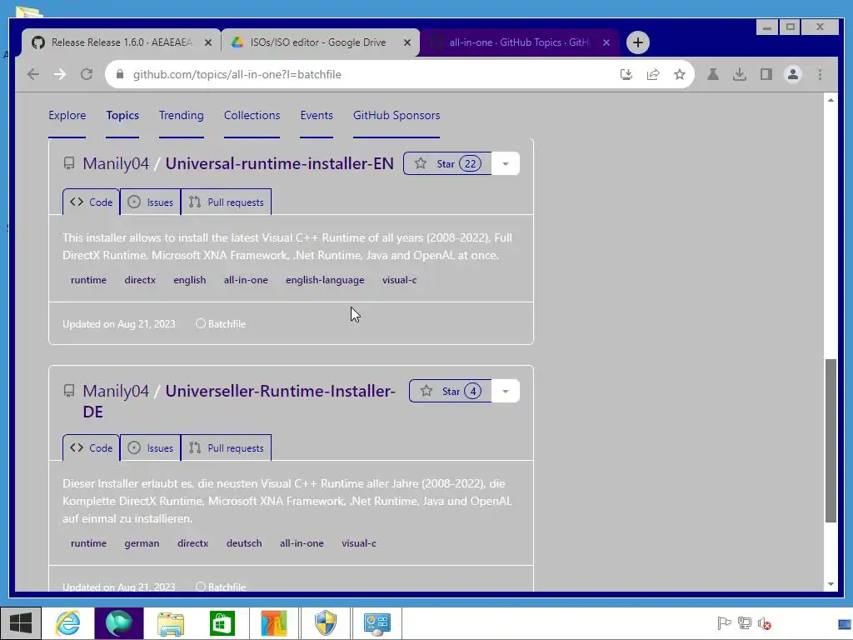This screenshot has height=640, width=853.
Task: Click the all-in-one tag under Universal-runtime-installer-EN
Action: click(x=246, y=280)
